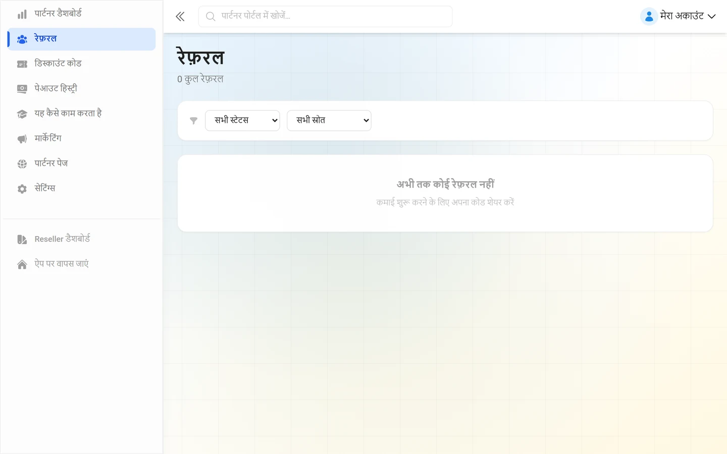Click the रेफ़रल page heading
The height and width of the screenshot is (454, 727).
click(200, 58)
